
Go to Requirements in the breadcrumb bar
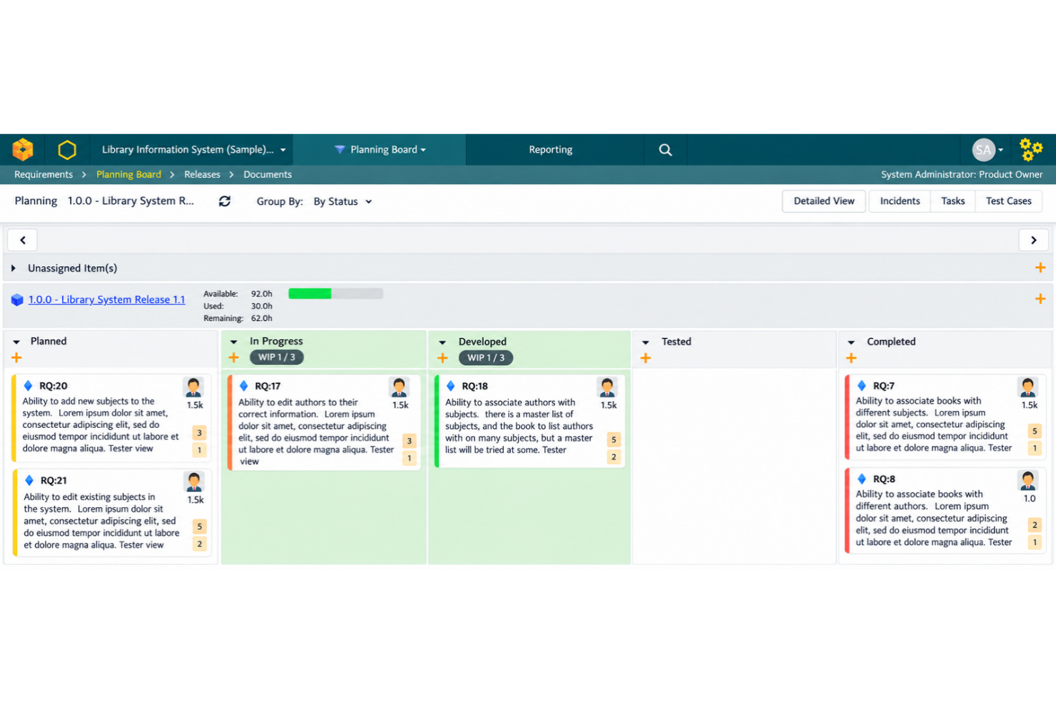44,175
